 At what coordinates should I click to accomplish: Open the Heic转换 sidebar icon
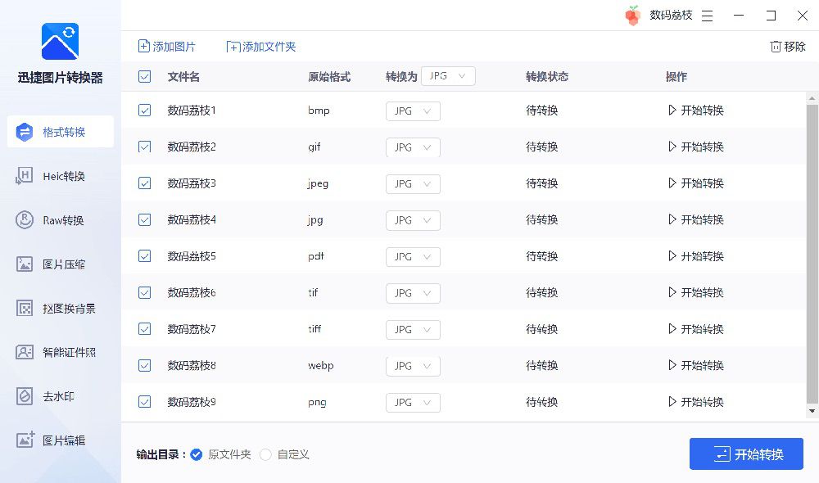[x=24, y=176]
